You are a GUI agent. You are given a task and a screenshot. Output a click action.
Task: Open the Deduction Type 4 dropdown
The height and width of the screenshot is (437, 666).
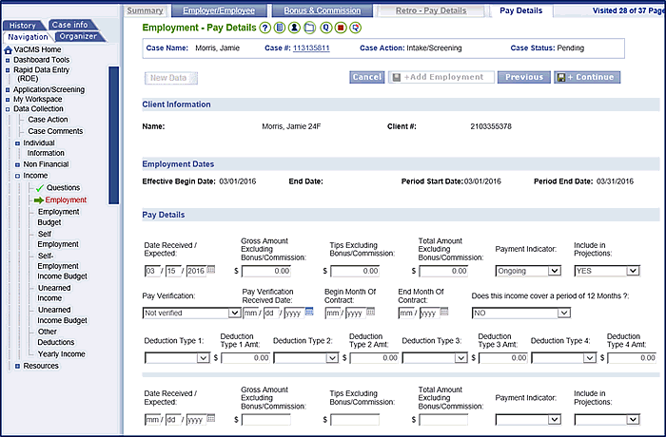point(563,358)
